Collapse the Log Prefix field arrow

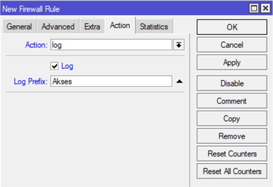click(x=179, y=81)
